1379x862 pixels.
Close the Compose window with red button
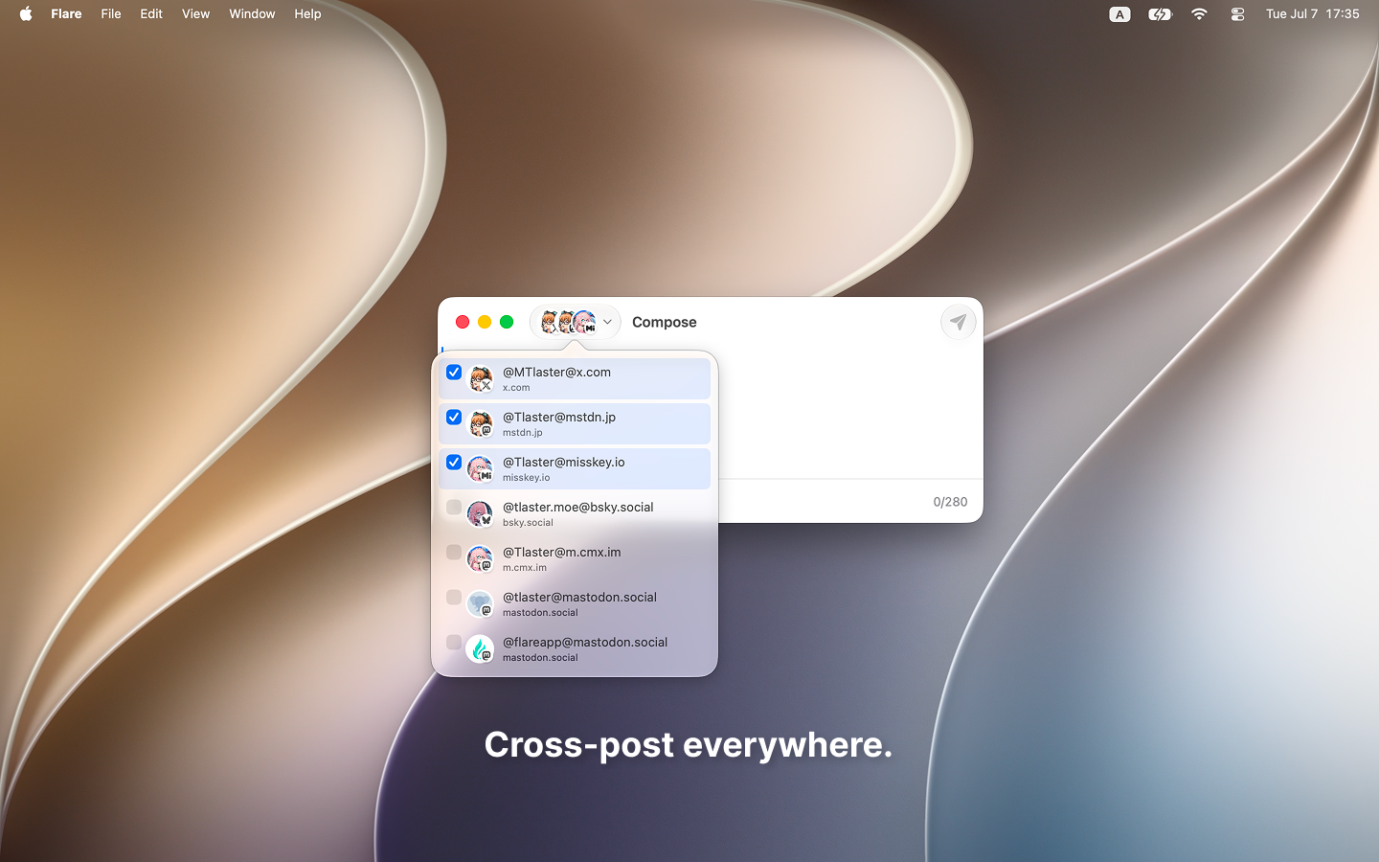(463, 322)
